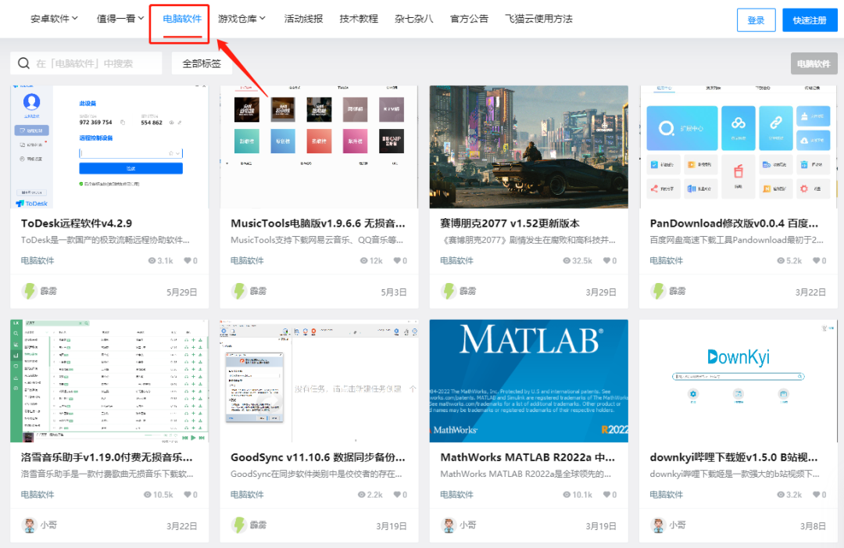
Task: Click the eye views icon on ToDesk card
Action: (x=152, y=260)
